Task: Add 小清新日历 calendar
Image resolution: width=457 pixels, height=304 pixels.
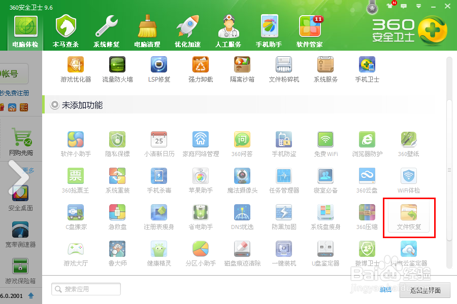Action: pos(159,144)
